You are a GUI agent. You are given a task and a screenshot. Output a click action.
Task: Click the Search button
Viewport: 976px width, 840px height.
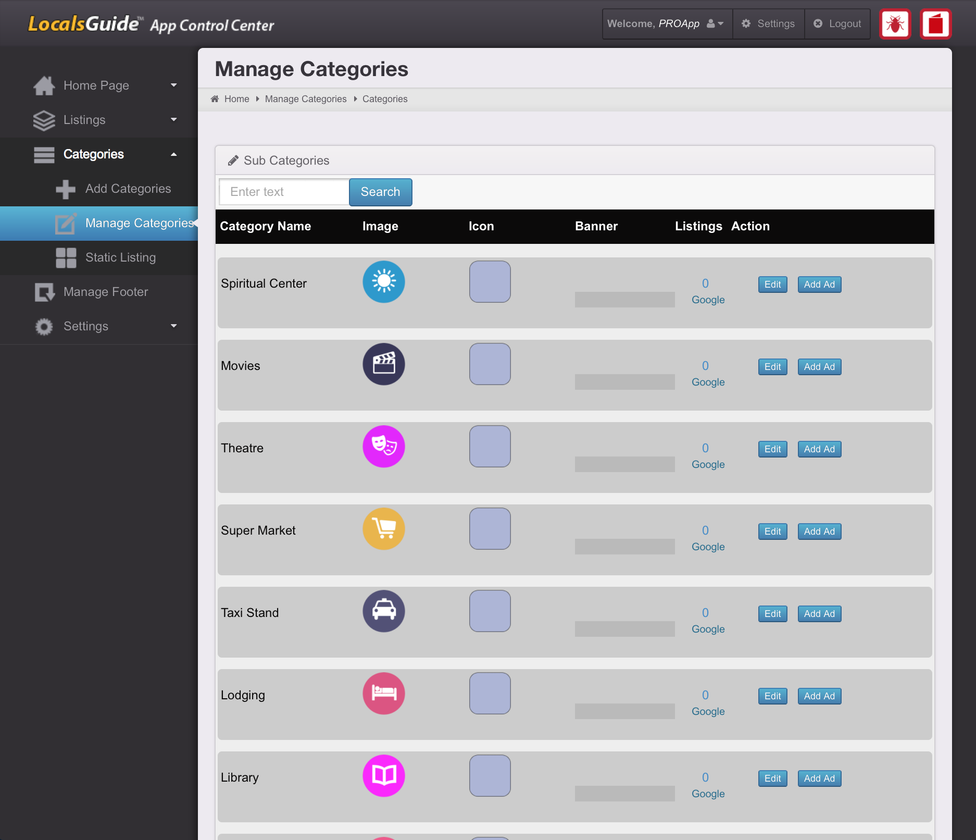click(381, 192)
